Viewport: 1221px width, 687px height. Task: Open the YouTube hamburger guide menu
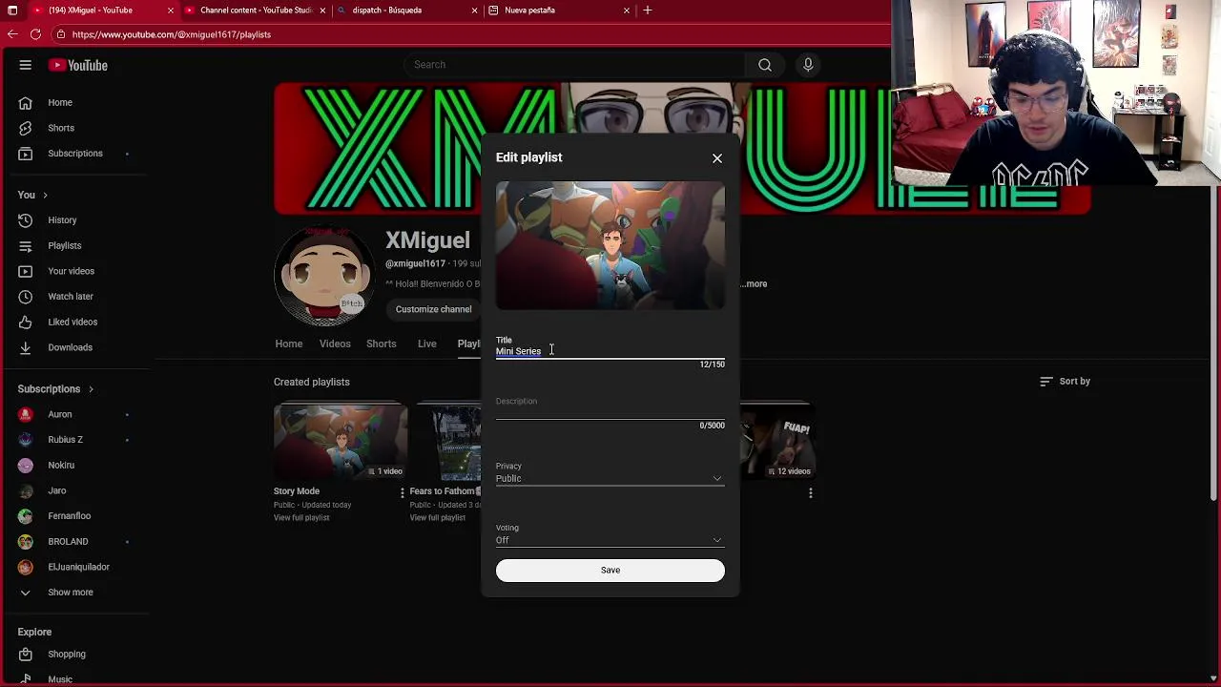pyautogui.click(x=26, y=65)
